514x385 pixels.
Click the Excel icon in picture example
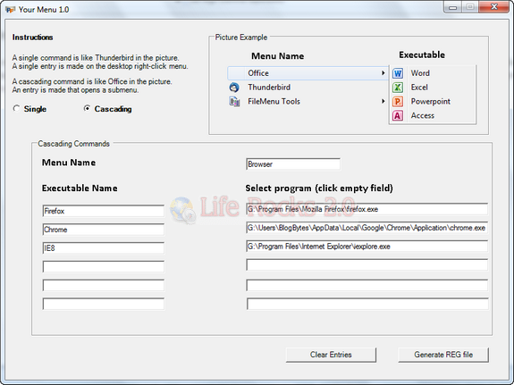(398, 88)
